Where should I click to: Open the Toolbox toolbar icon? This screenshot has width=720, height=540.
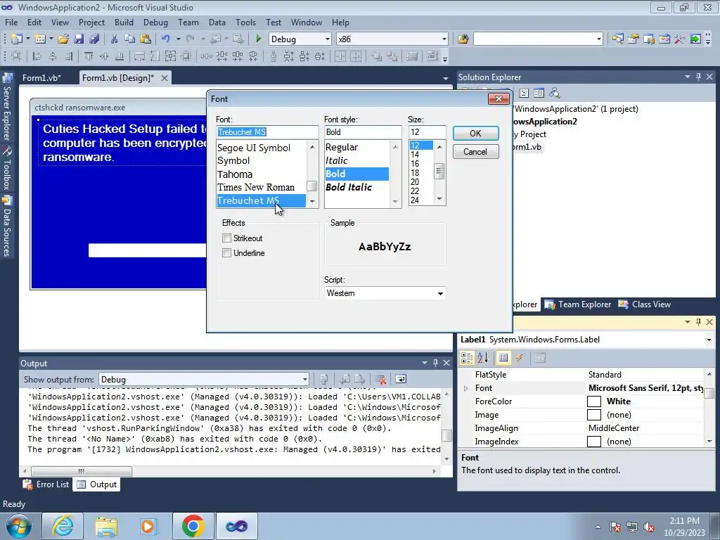click(x=664, y=39)
